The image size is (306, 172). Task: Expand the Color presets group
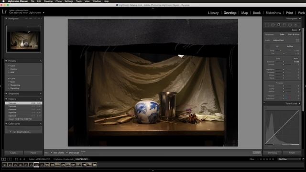click(9, 66)
